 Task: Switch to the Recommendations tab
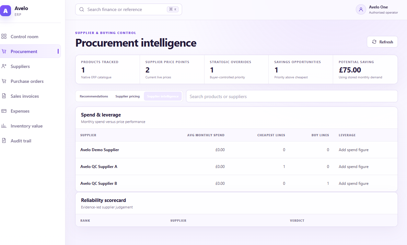click(x=94, y=96)
